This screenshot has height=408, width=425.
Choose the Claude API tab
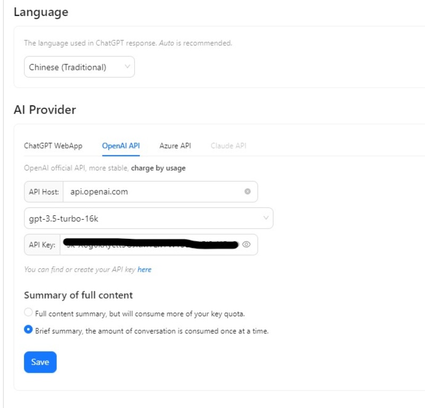pyautogui.click(x=228, y=145)
